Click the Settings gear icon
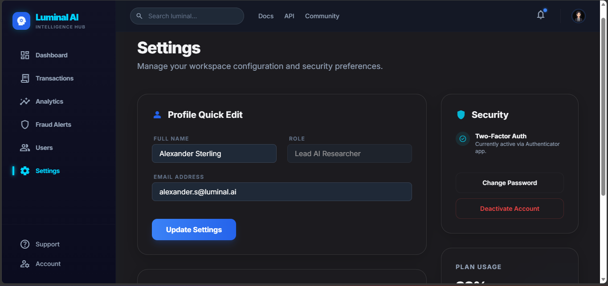The image size is (608, 286). tap(25, 171)
